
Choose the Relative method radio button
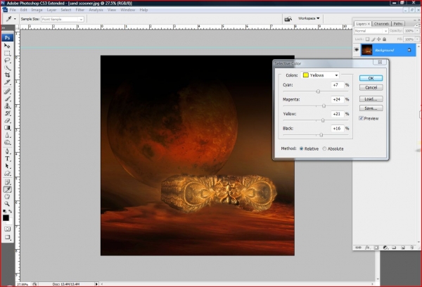[x=302, y=148]
